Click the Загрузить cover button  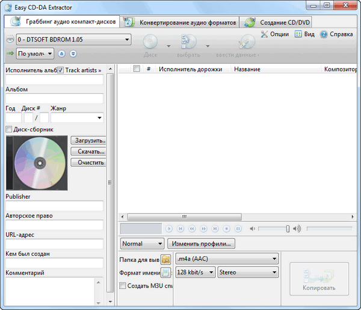(88, 141)
